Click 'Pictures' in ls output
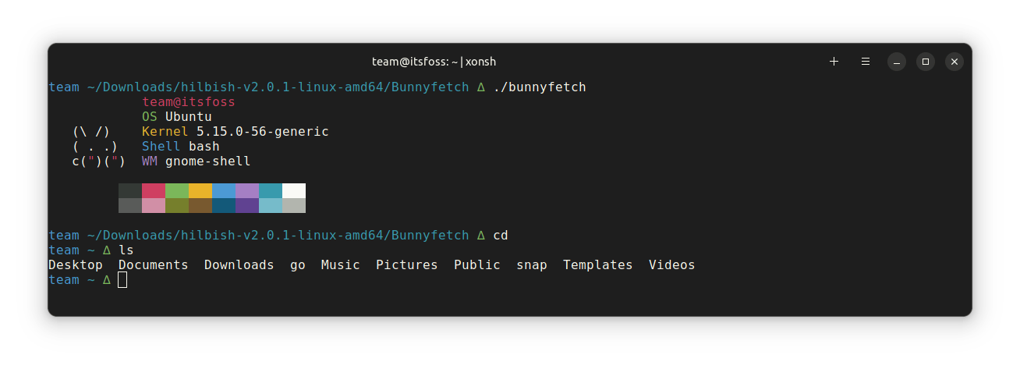 coord(407,264)
